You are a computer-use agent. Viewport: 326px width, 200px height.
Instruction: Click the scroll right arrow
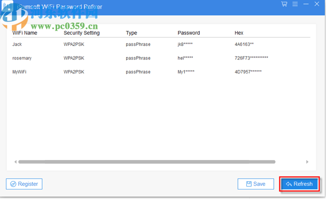pos(307,162)
